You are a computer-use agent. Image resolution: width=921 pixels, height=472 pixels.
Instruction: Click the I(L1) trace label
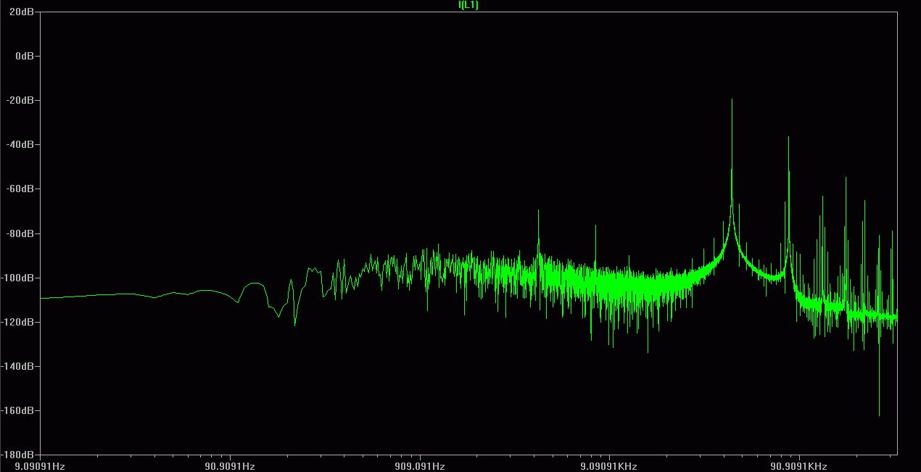click(468, 5)
